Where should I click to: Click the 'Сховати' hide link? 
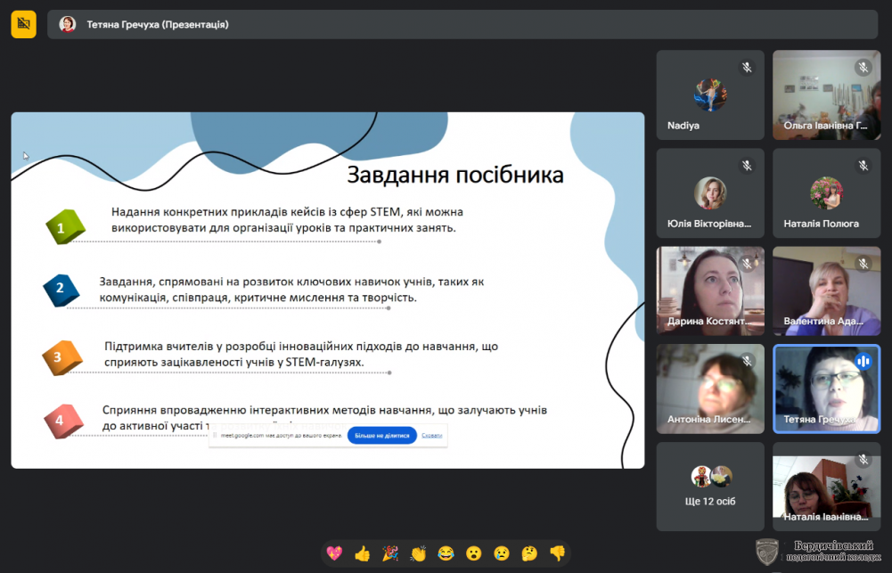pyautogui.click(x=431, y=436)
